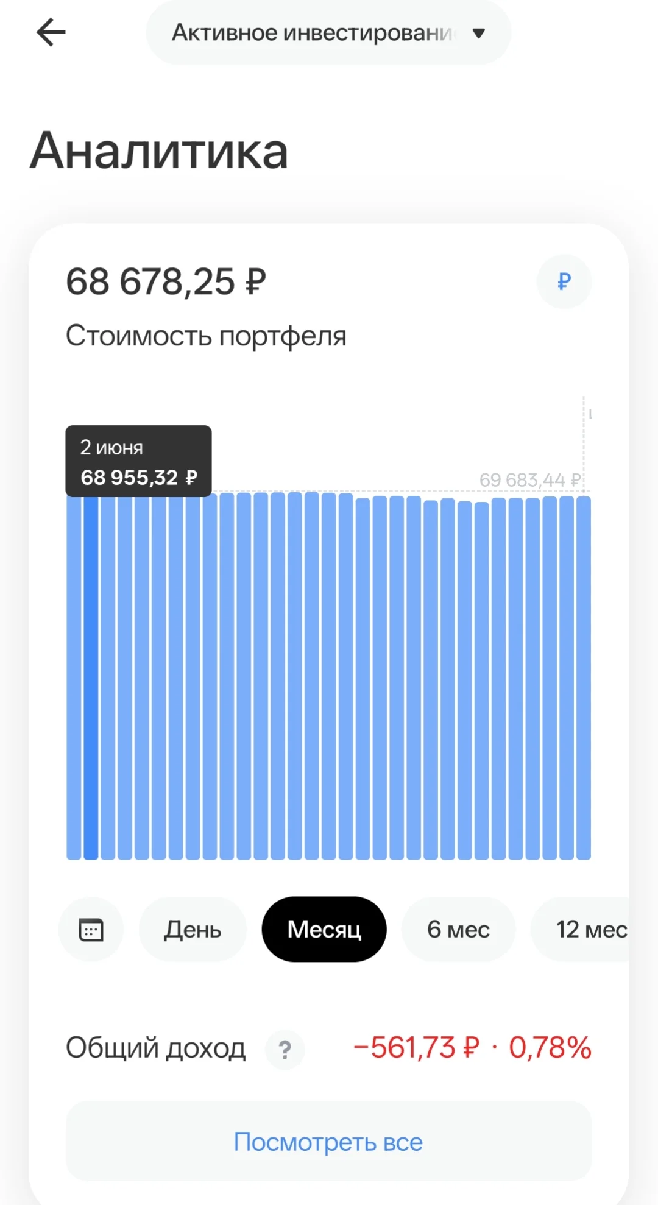Tap the ruble currency icon

pos(564,281)
